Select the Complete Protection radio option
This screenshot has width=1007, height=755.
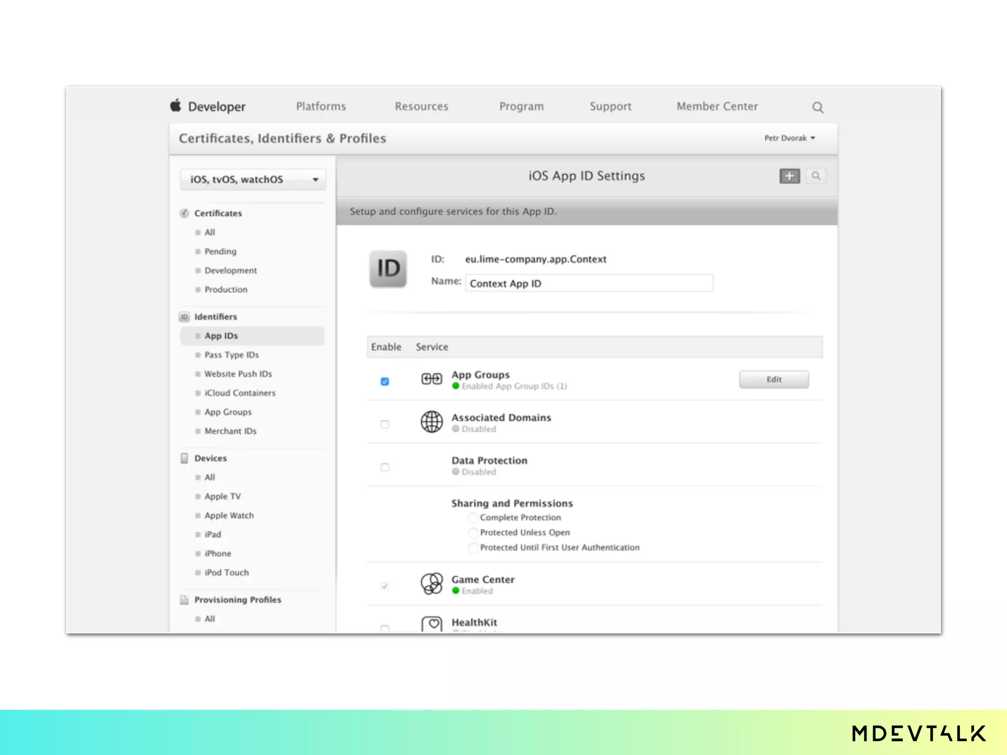[x=473, y=518]
